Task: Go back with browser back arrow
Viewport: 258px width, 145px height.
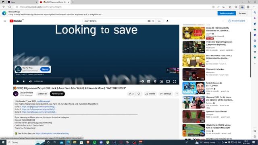Action: [x=4, y=7]
